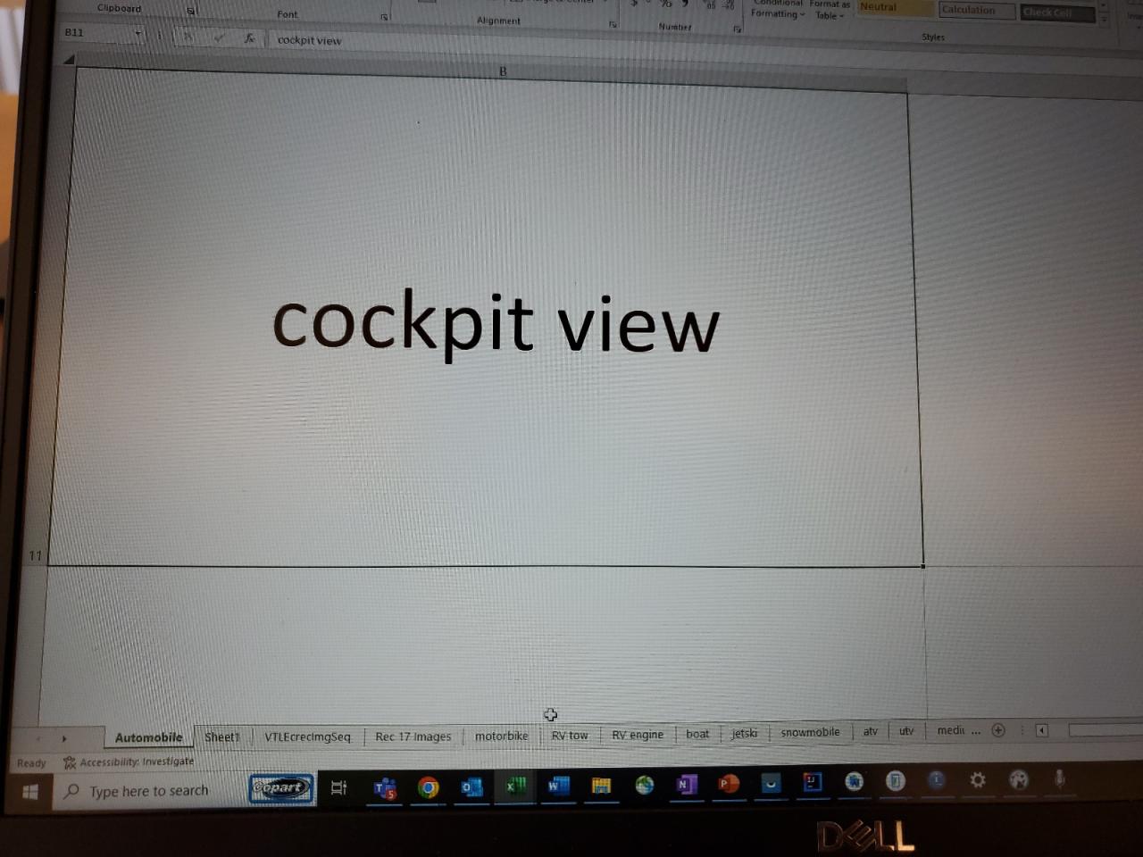Open Microsoft Teams from the taskbar
The image size is (1143, 857).
[385, 788]
